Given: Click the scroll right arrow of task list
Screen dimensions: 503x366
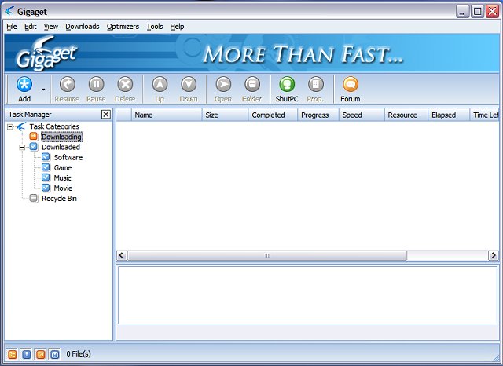Looking at the screenshot, I should 493,255.
